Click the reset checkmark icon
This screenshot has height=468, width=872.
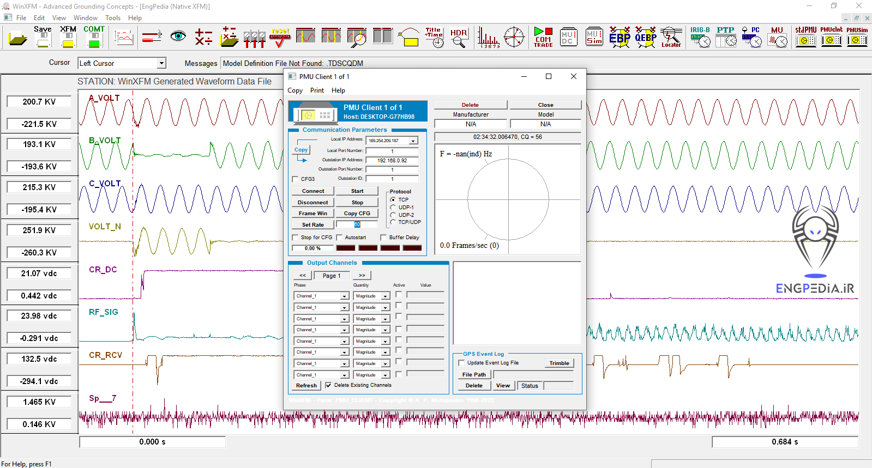280,38
